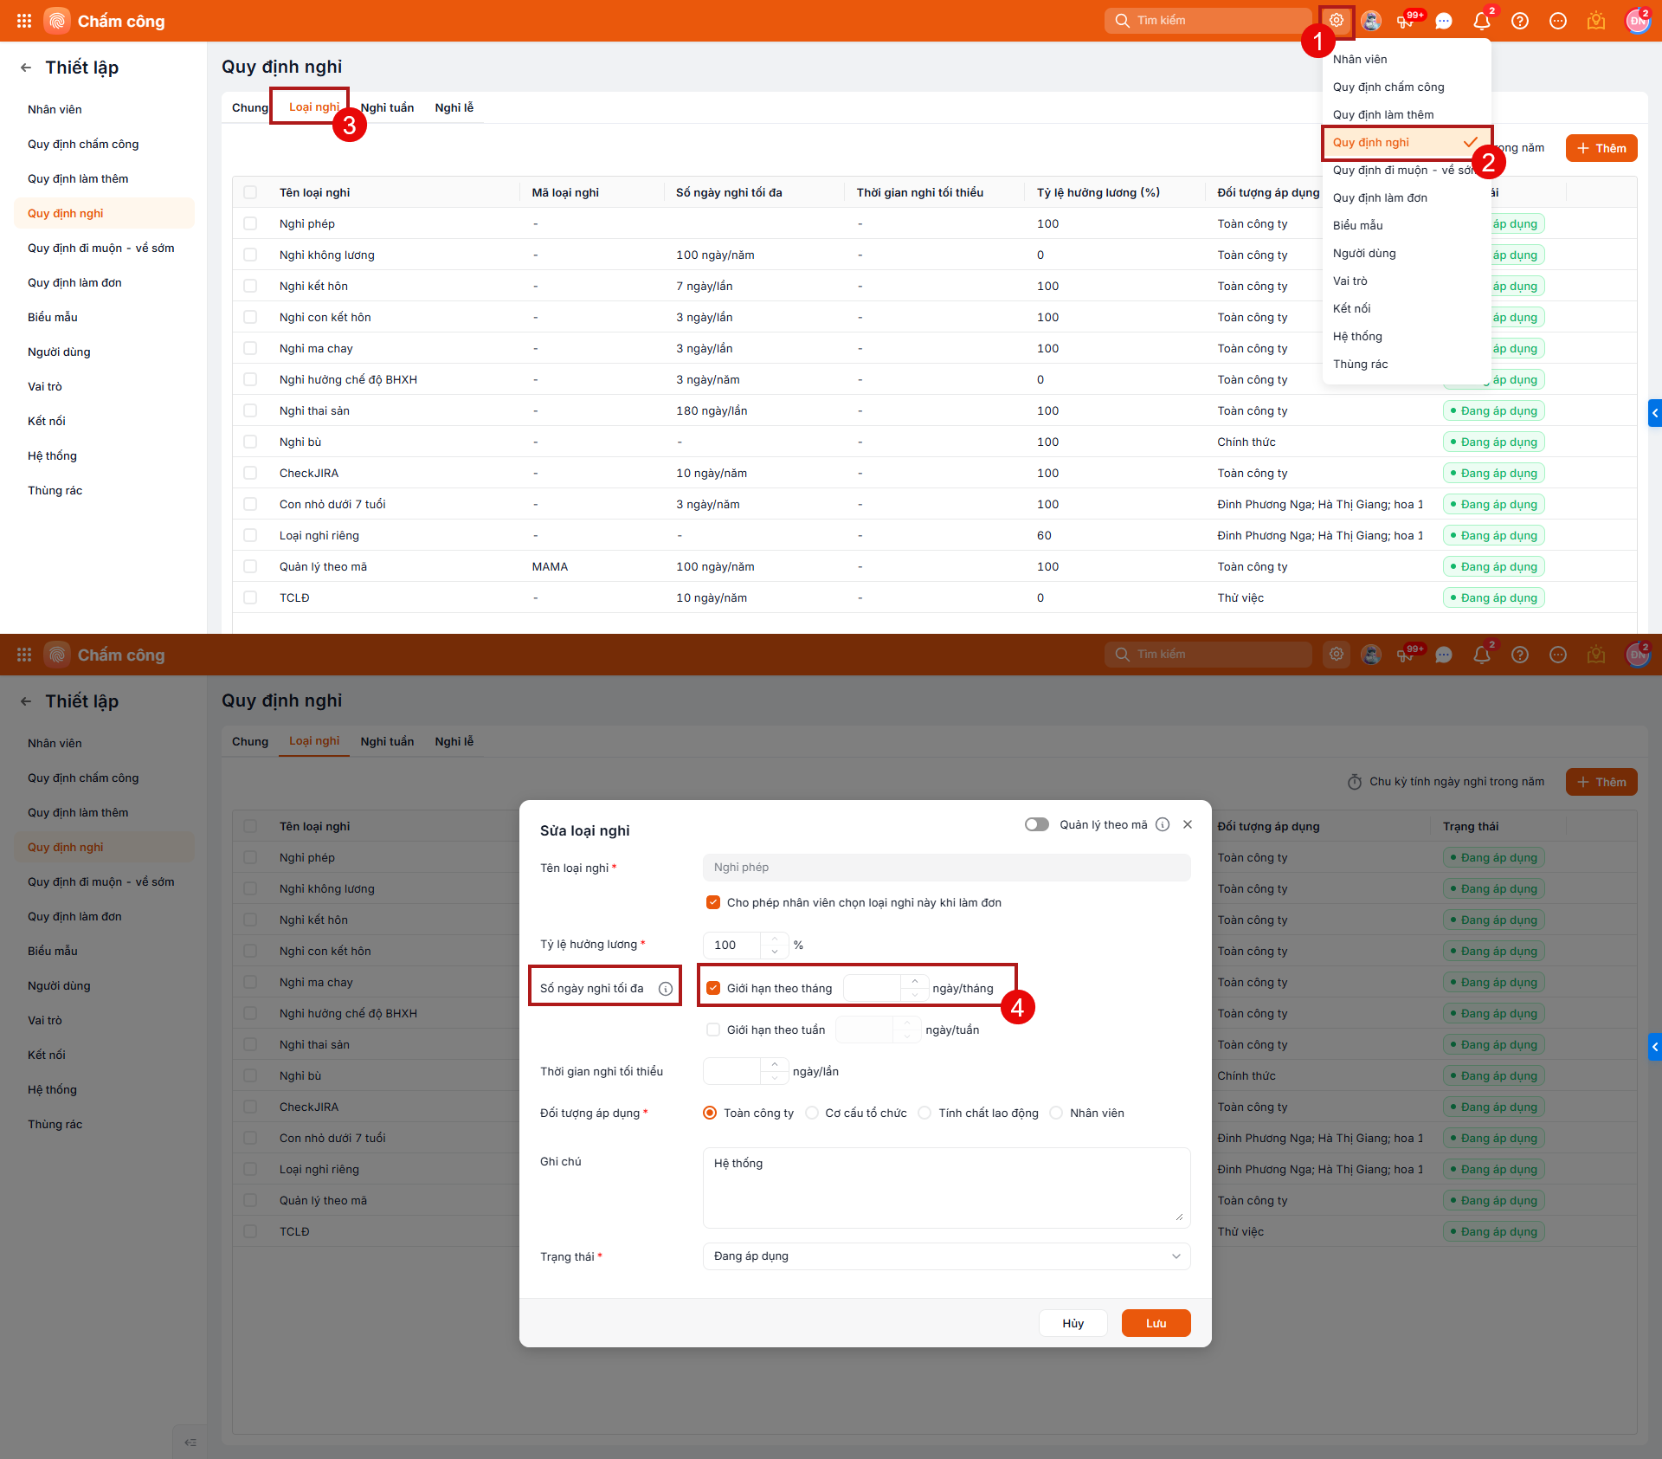Screen dimensions: 1662x1459
Task: Toggle the Quản lý theo mã switch
Action: pos(1037,824)
